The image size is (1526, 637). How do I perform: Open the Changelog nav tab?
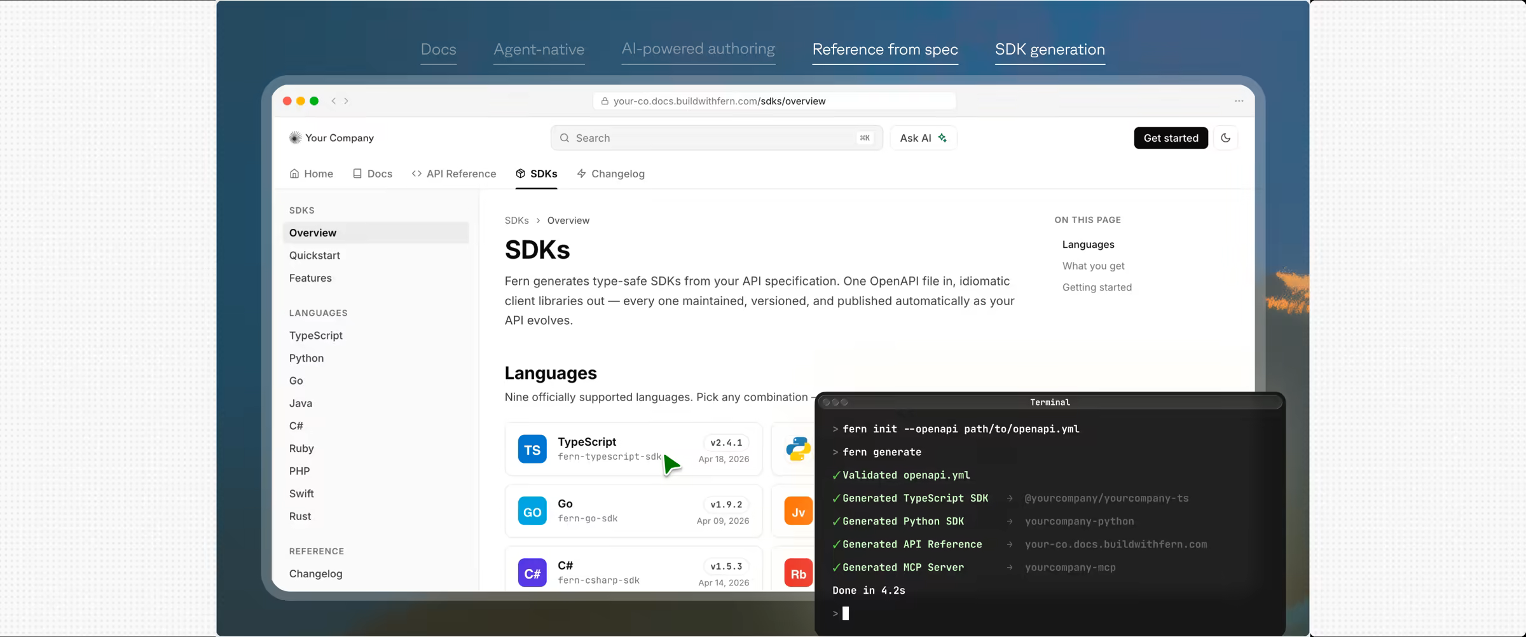[x=610, y=174]
